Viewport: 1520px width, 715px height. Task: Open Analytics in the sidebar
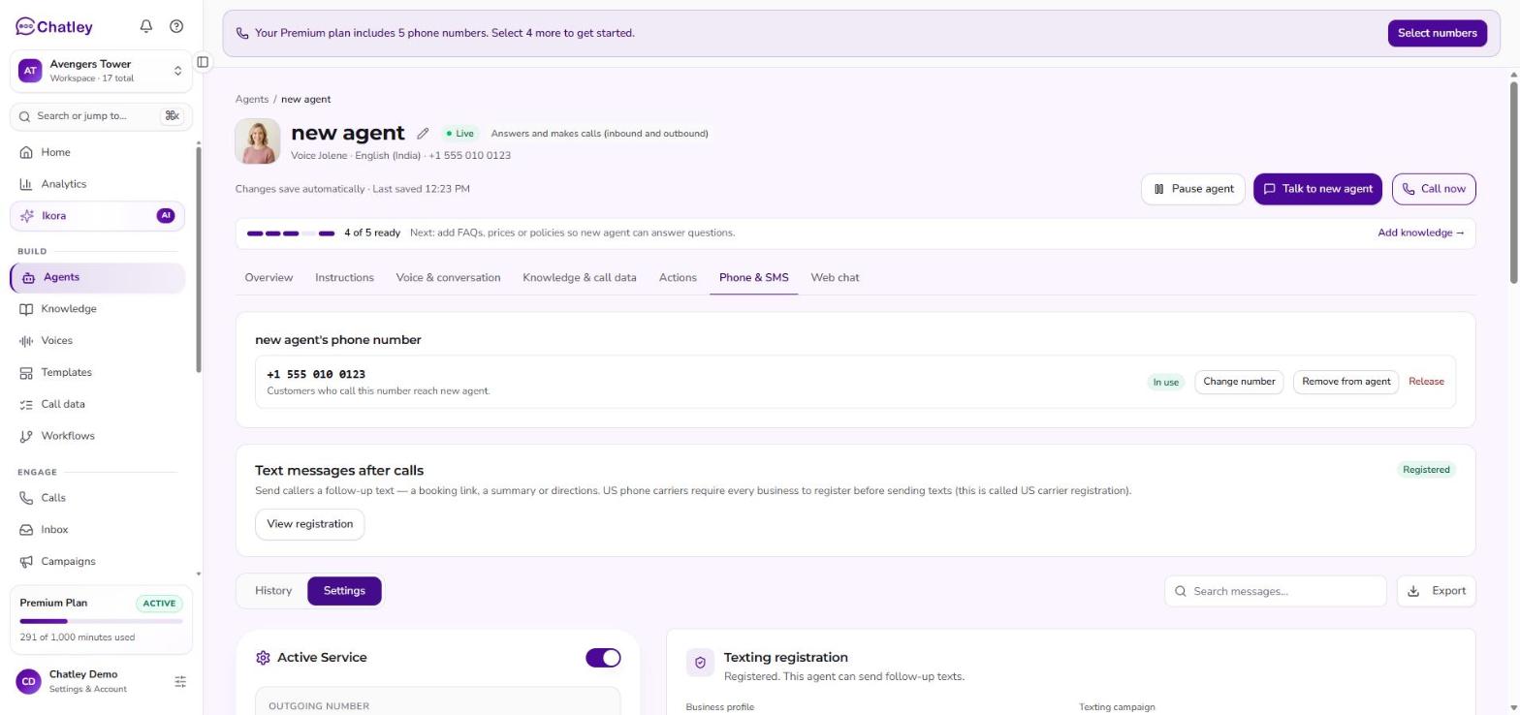97,184
